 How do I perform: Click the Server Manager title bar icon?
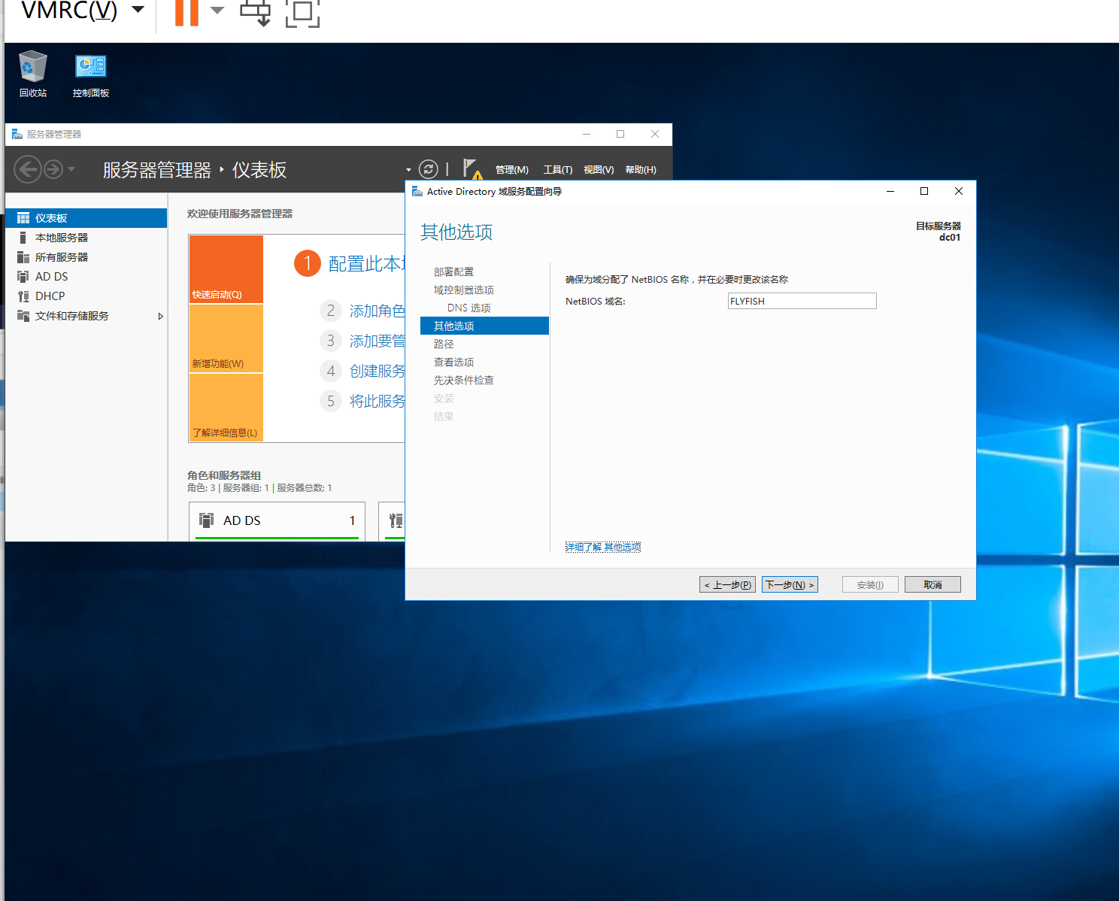[17, 134]
